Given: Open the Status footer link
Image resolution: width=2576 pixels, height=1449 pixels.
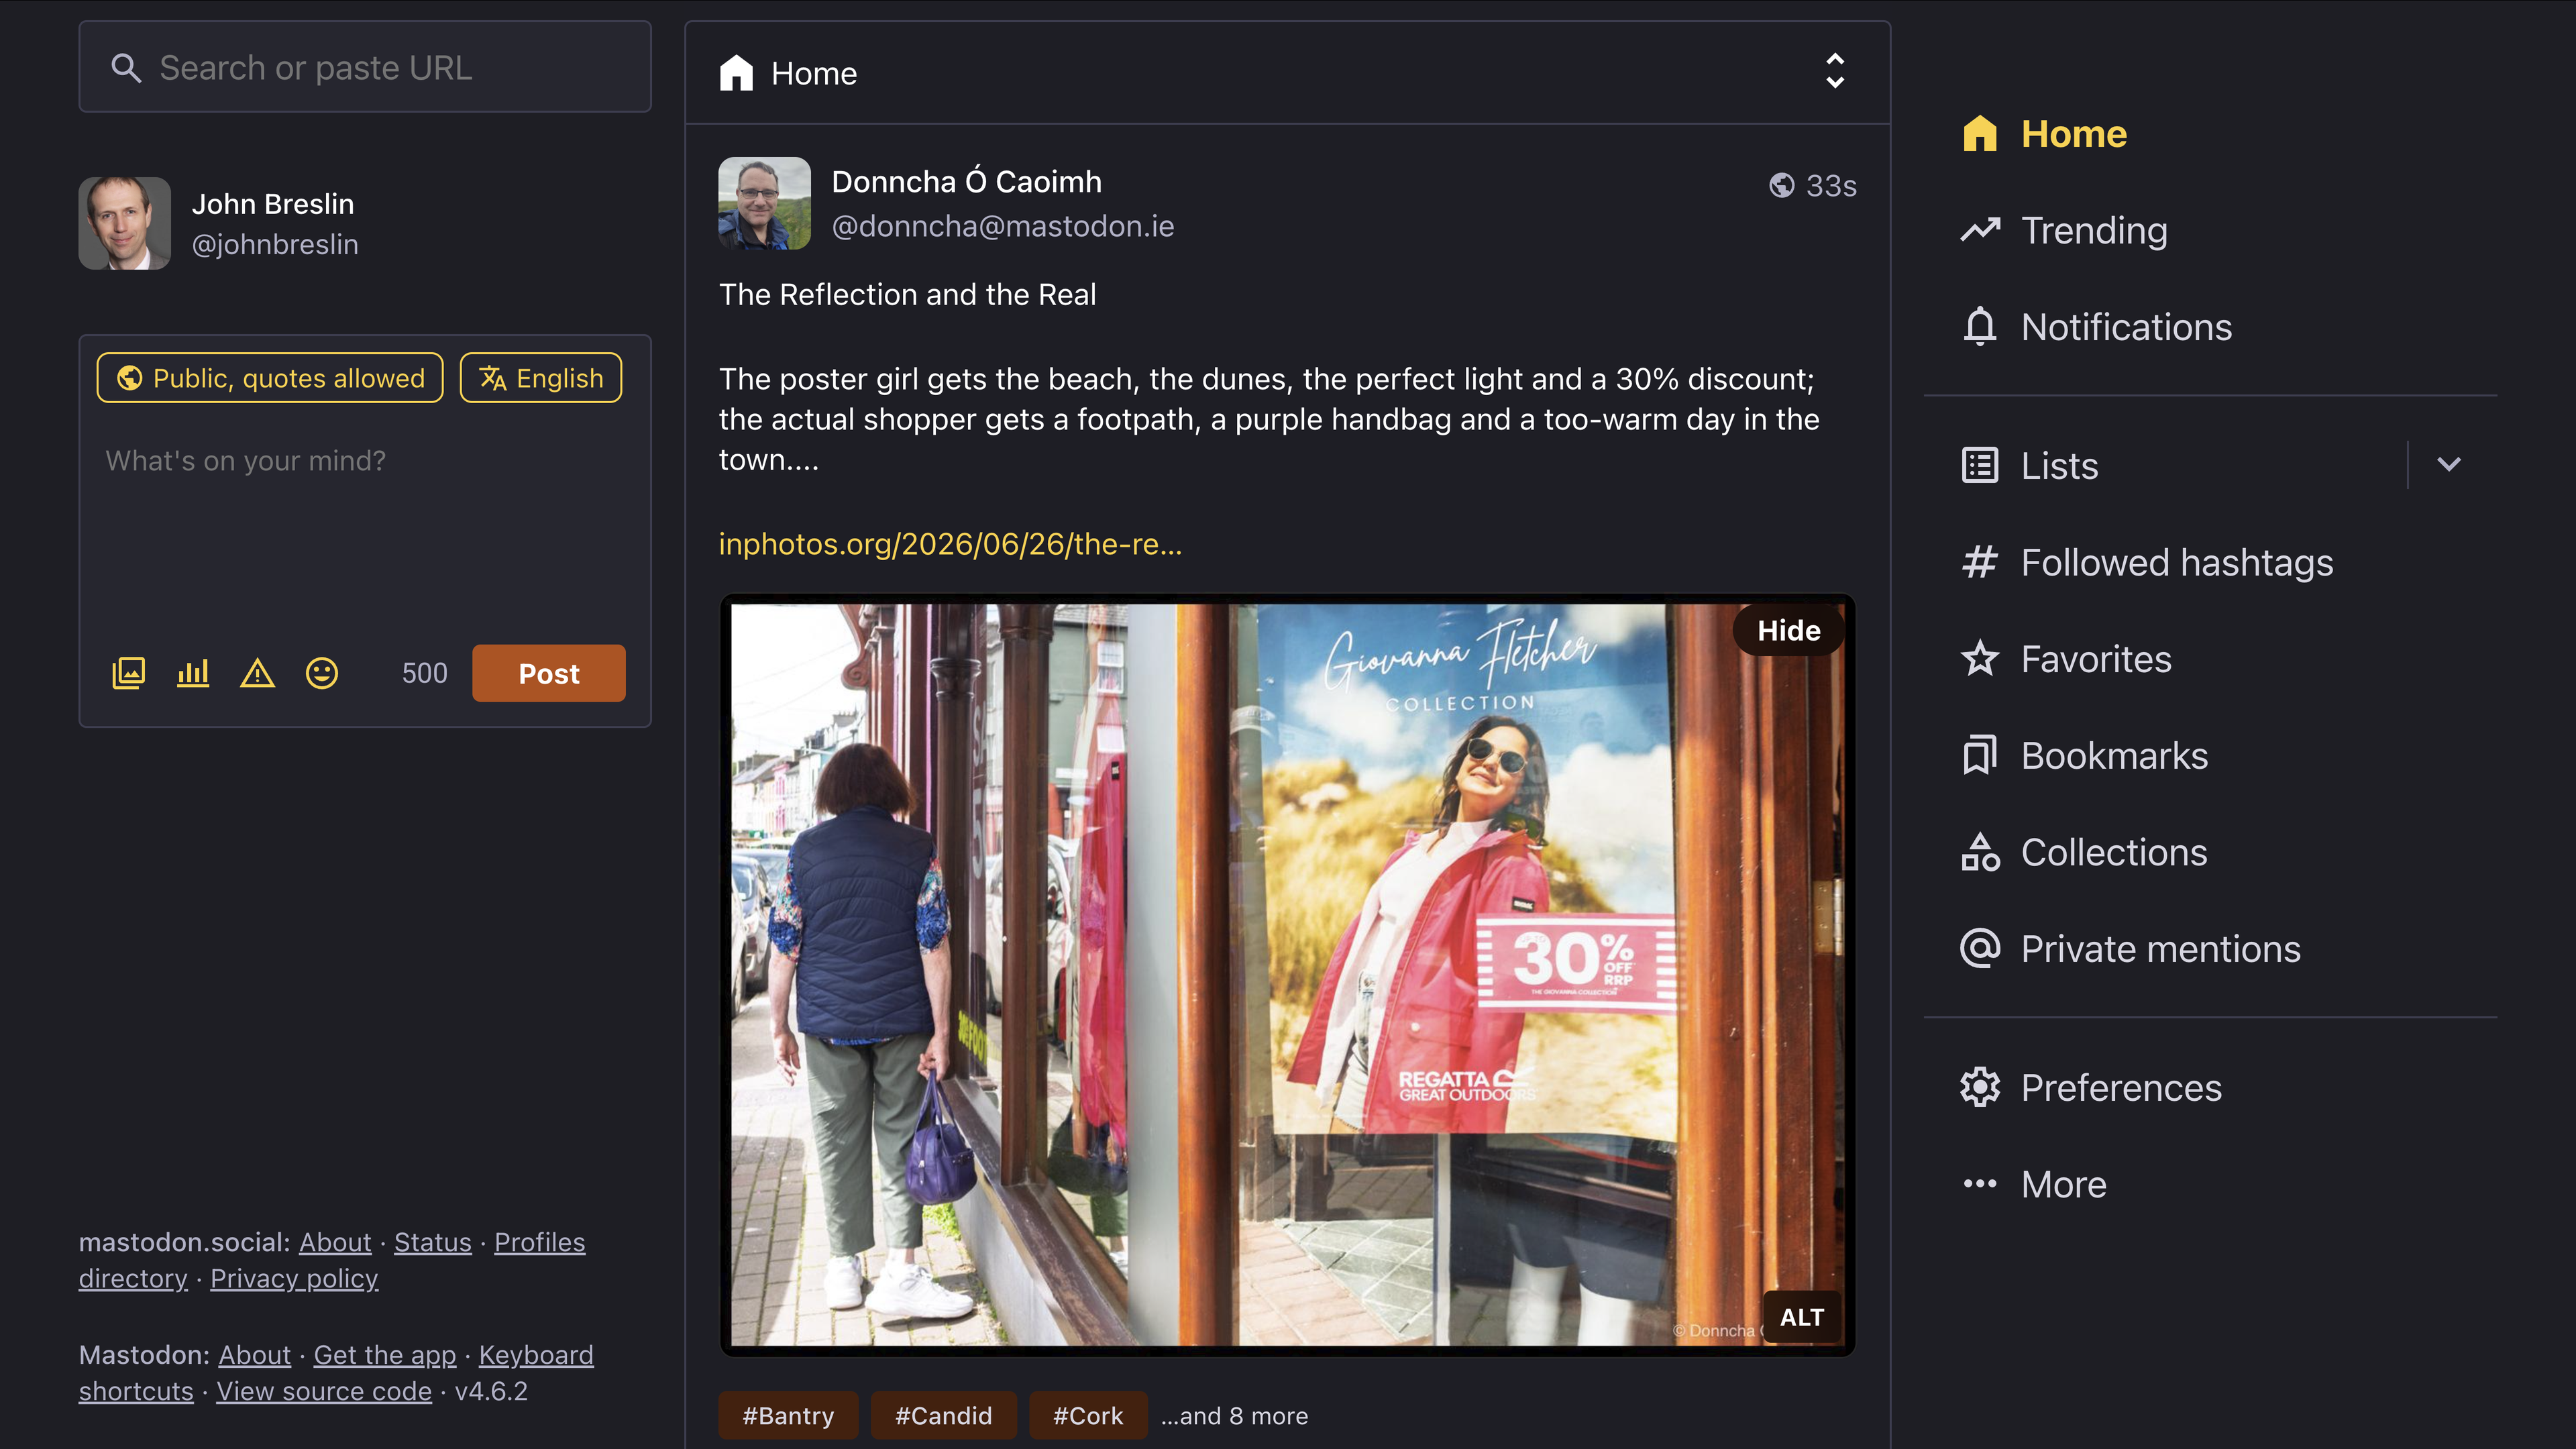Looking at the screenshot, I should tap(432, 1242).
